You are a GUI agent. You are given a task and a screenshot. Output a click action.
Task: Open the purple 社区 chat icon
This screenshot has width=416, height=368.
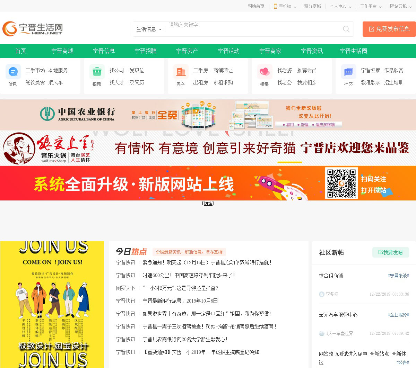(x=348, y=72)
